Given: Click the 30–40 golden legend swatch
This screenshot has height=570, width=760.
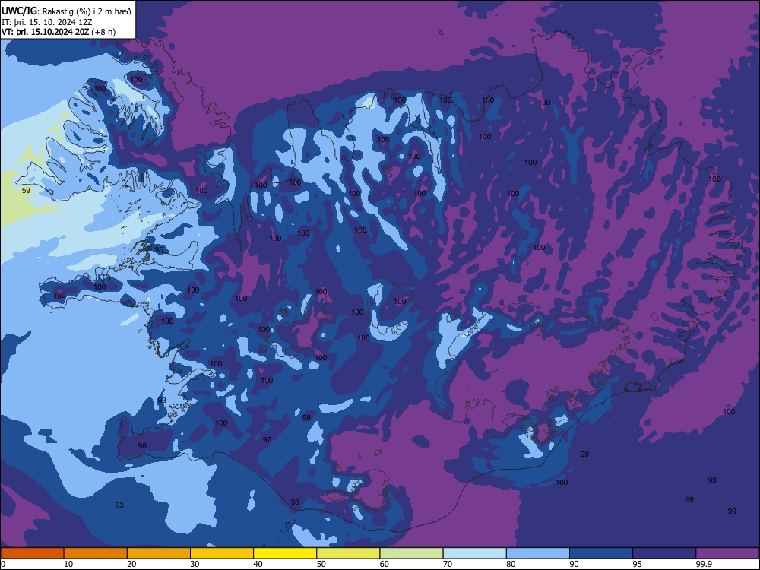Looking at the screenshot, I should 222,553.
